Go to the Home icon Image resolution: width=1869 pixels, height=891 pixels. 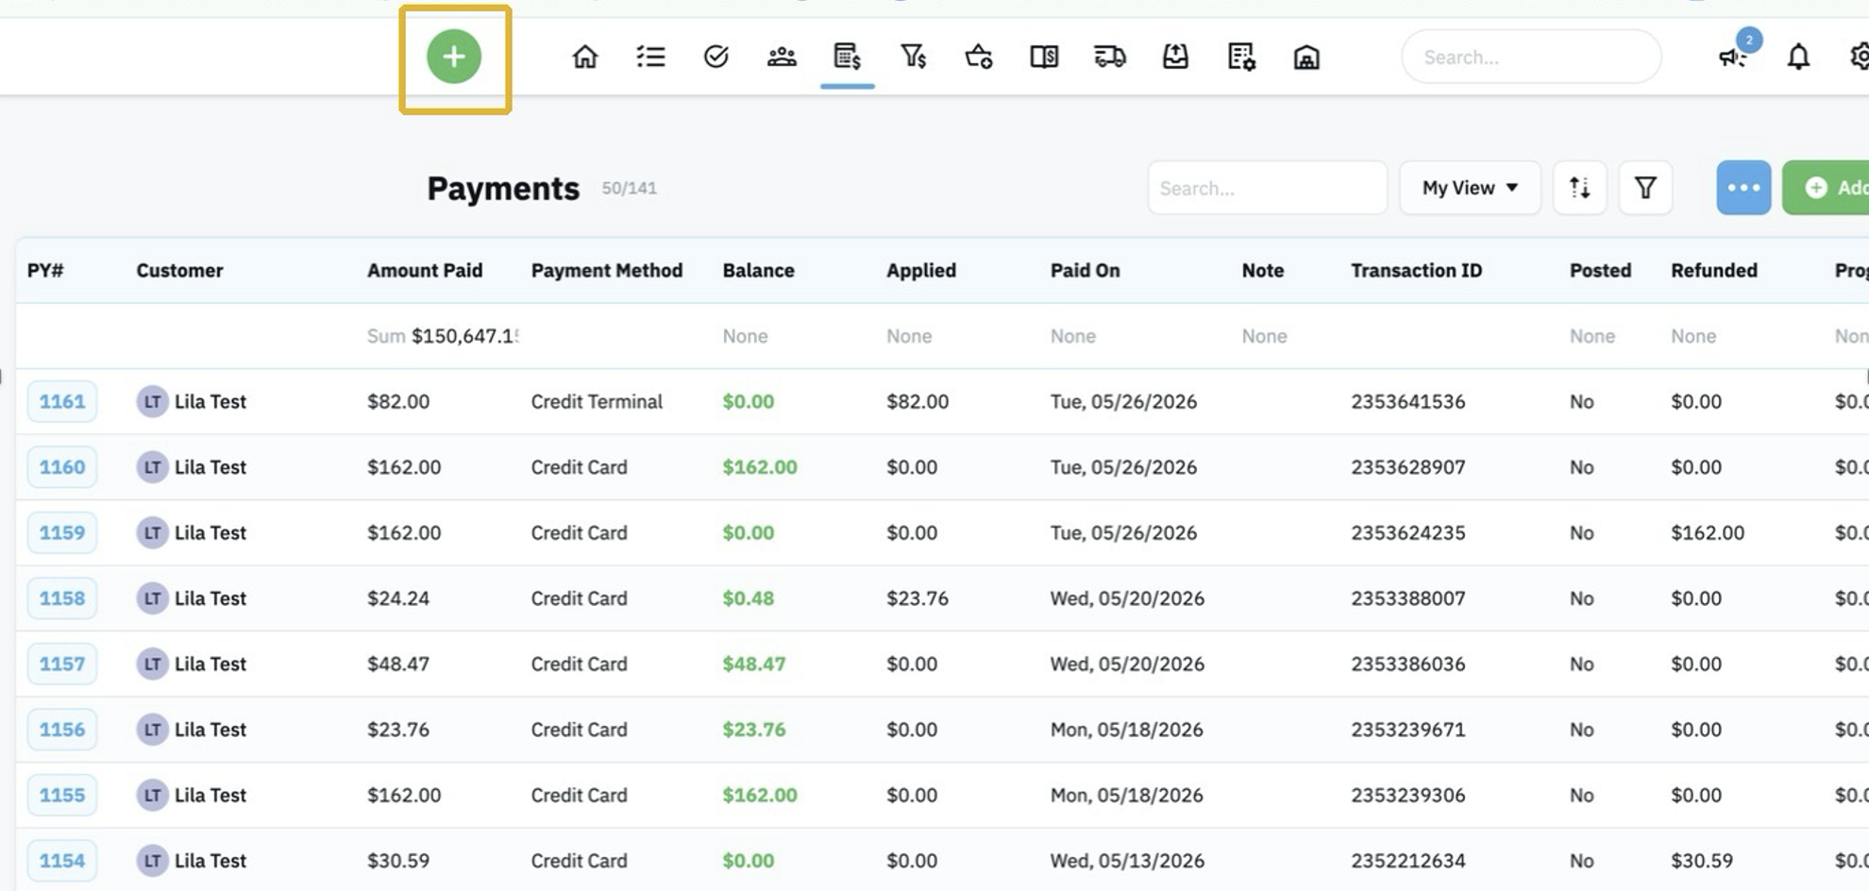pyautogui.click(x=585, y=58)
